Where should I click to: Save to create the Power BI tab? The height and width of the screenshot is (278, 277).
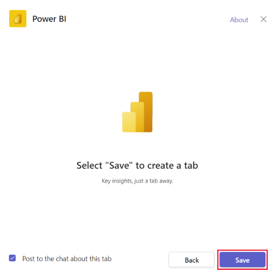click(x=242, y=260)
